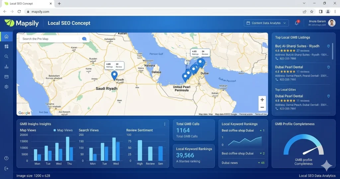Click location pin for Dubai Pearl Dental 11 reviews

coord(328,96)
